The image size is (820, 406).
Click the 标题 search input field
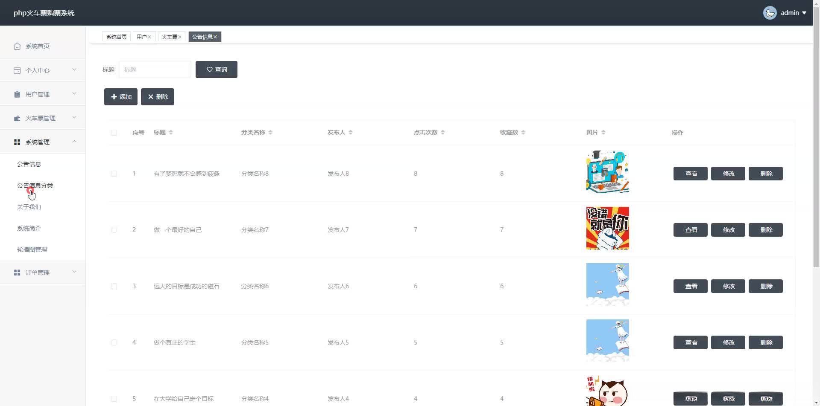pos(155,70)
